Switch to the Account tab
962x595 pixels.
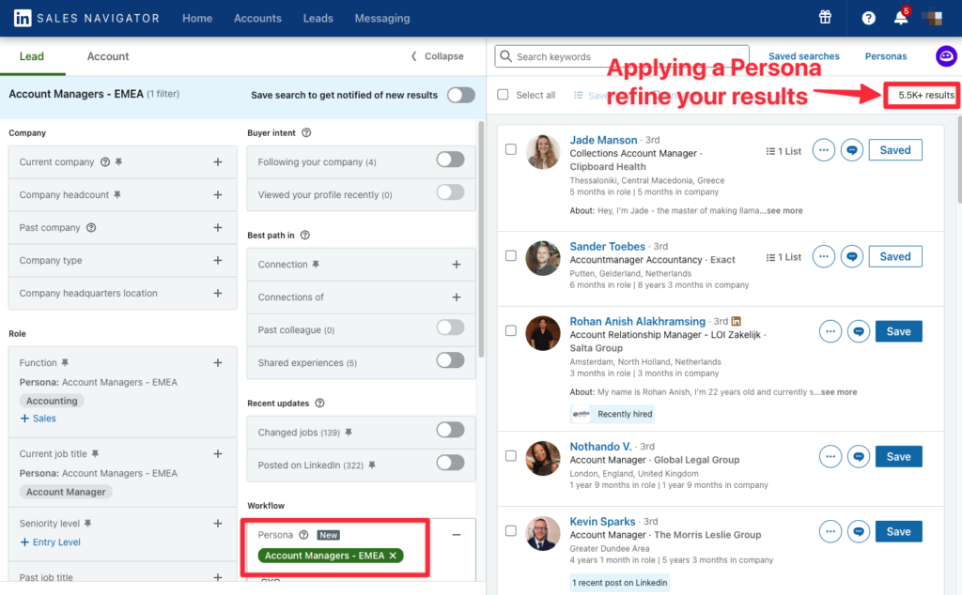pyautogui.click(x=108, y=56)
